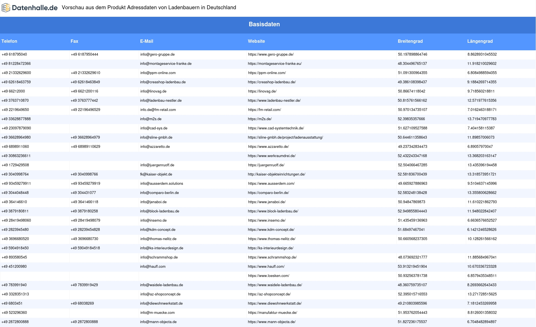This screenshot has width=536, height=327.
Task: Select fax +49 7839919429
Action: pyautogui.click(x=84, y=285)
